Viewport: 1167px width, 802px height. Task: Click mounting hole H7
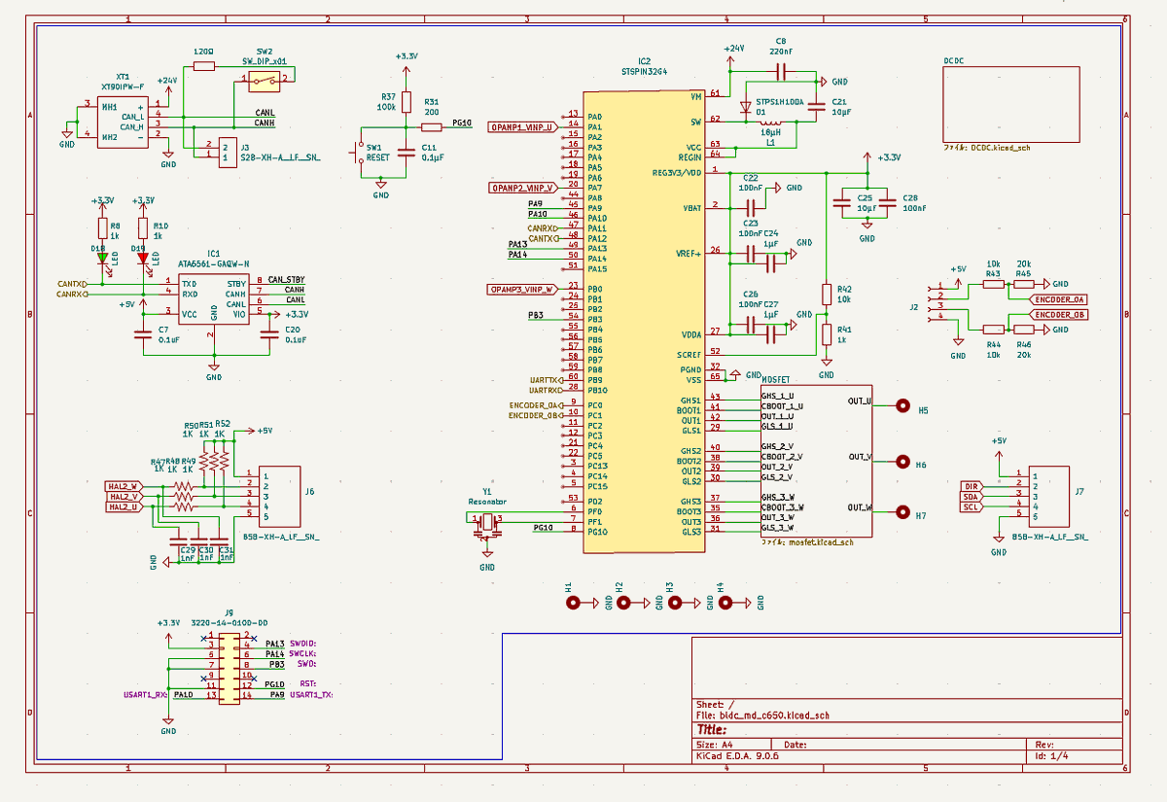pyautogui.click(x=902, y=512)
